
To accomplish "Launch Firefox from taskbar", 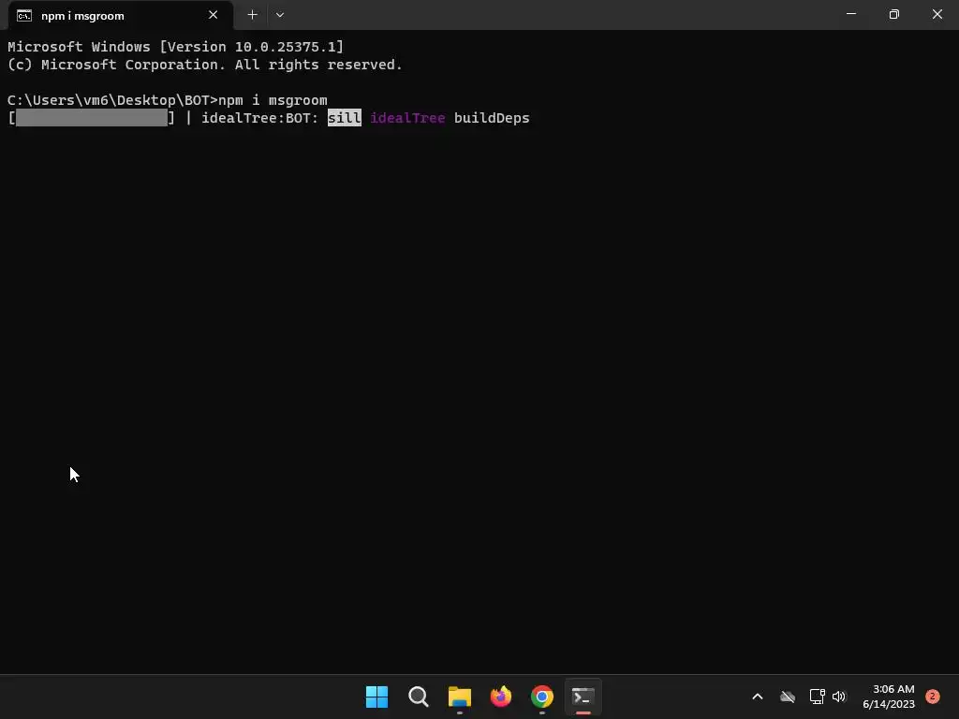I will click(x=501, y=697).
